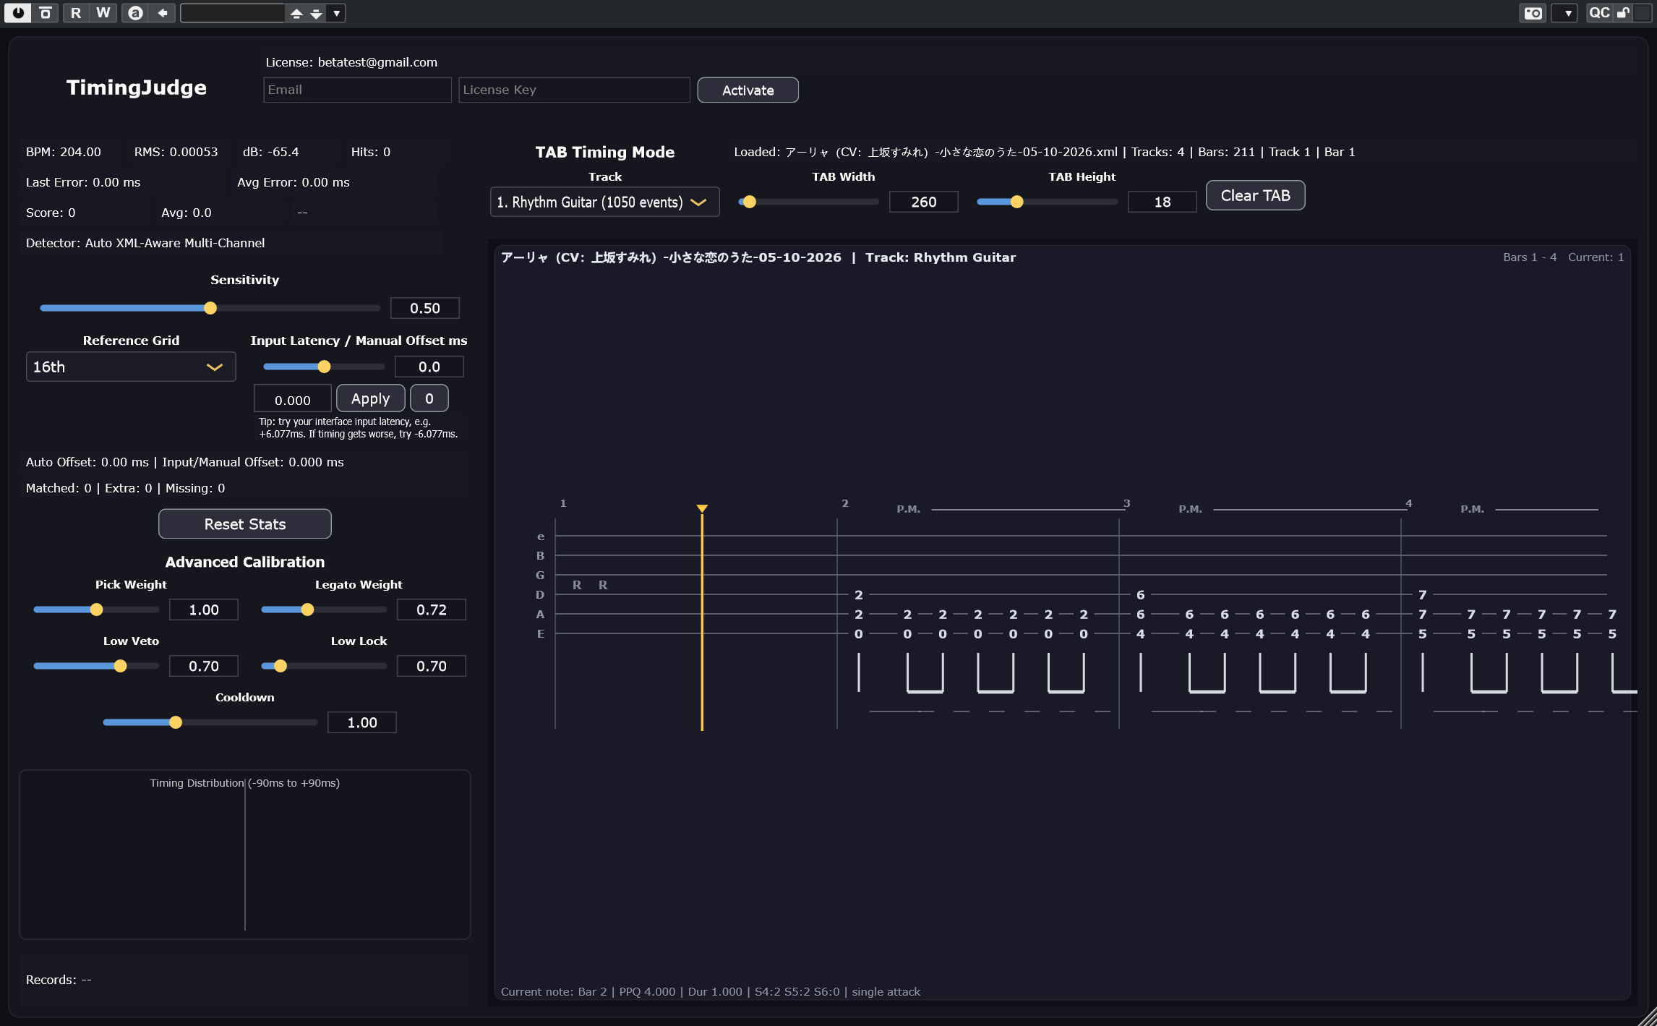Screen dimensions: 1657x1026
Task: Load the next preset with down arrow
Action: point(316,13)
